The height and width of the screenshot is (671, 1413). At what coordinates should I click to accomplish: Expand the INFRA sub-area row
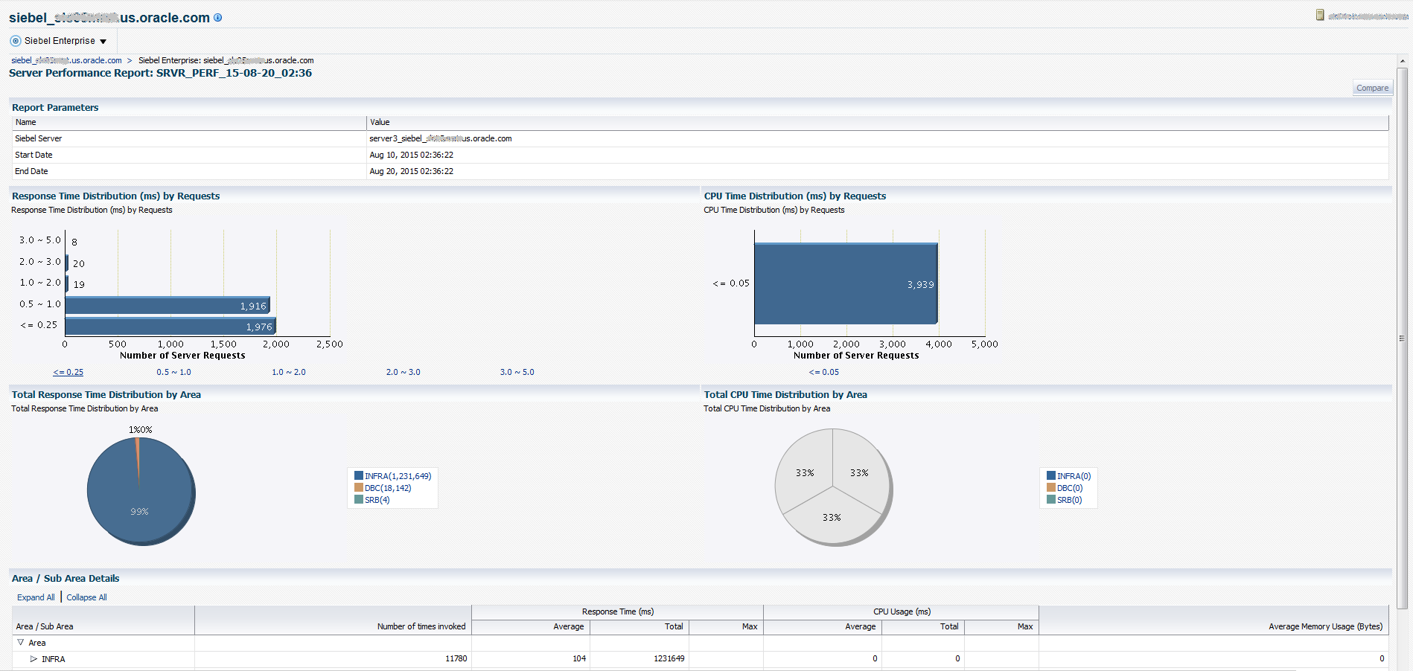(34, 658)
